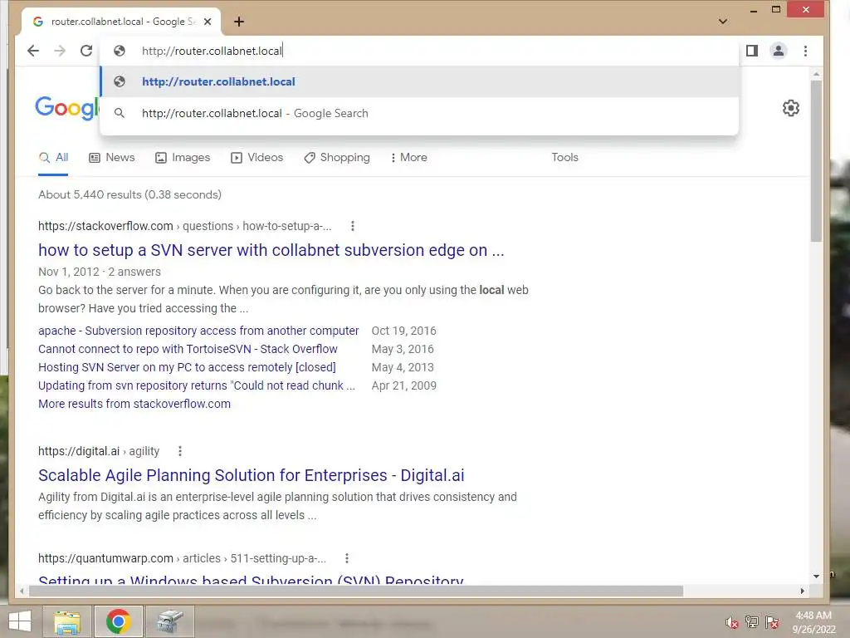This screenshot has width=850, height=638.
Task: Click the scroll up arrow
Action: click(x=816, y=74)
